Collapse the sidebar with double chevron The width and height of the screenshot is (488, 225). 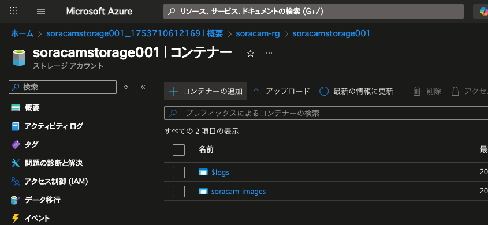(x=143, y=87)
